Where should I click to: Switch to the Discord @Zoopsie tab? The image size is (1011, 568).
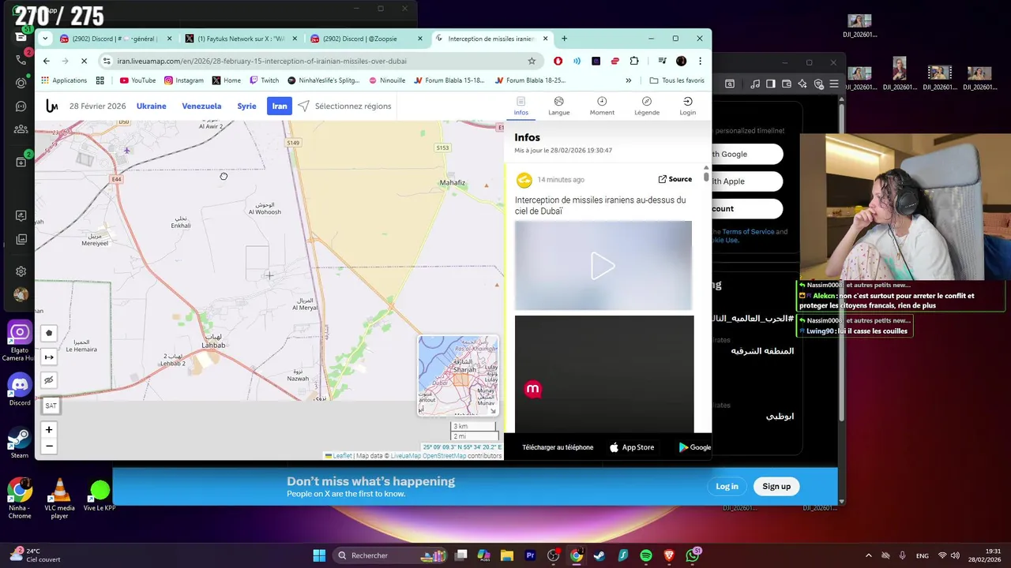coord(366,39)
